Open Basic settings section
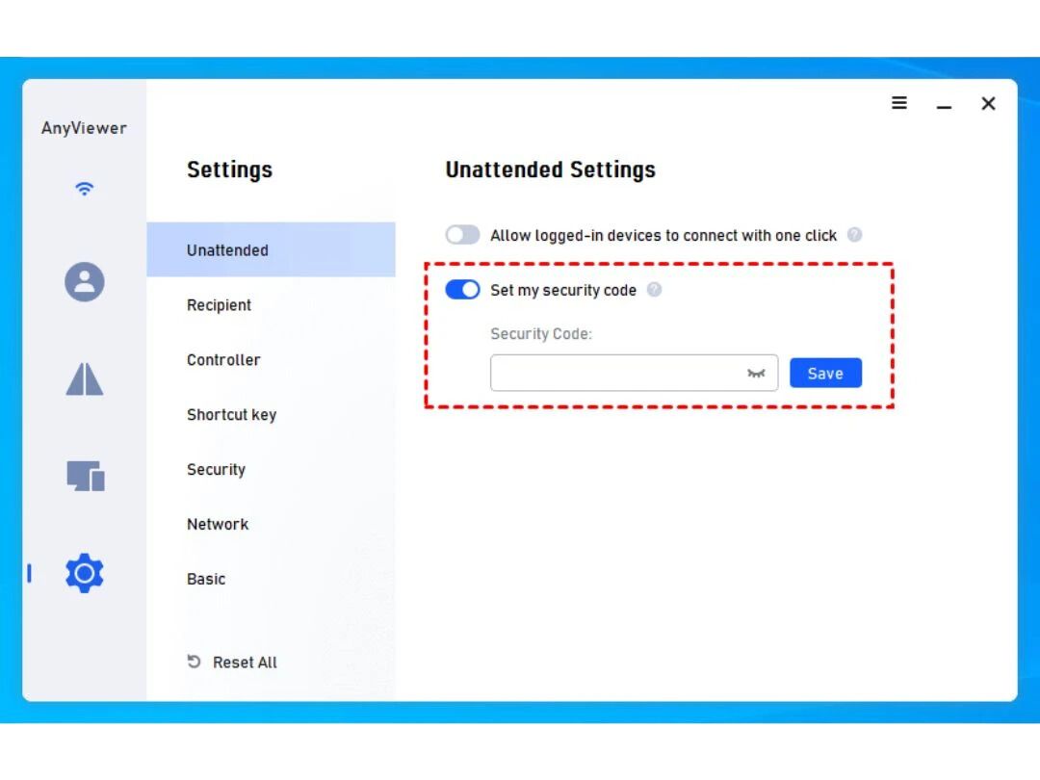The width and height of the screenshot is (1040, 780). click(x=271, y=579)
